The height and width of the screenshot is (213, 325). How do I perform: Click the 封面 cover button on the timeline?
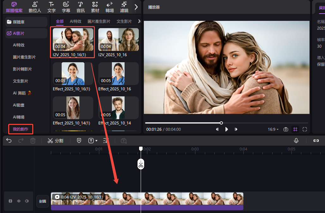coord(42,201)
